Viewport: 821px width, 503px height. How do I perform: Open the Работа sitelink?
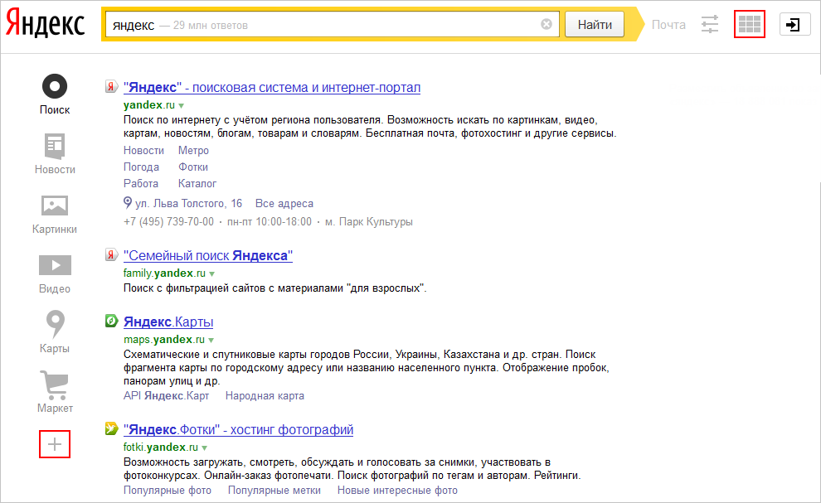141,183
